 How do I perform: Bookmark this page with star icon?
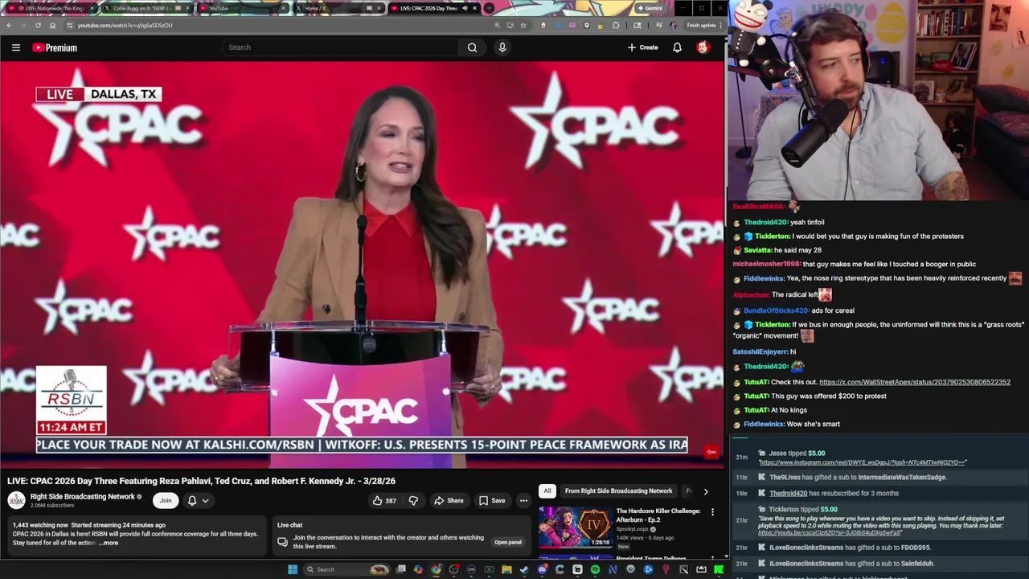coord(523,25)
